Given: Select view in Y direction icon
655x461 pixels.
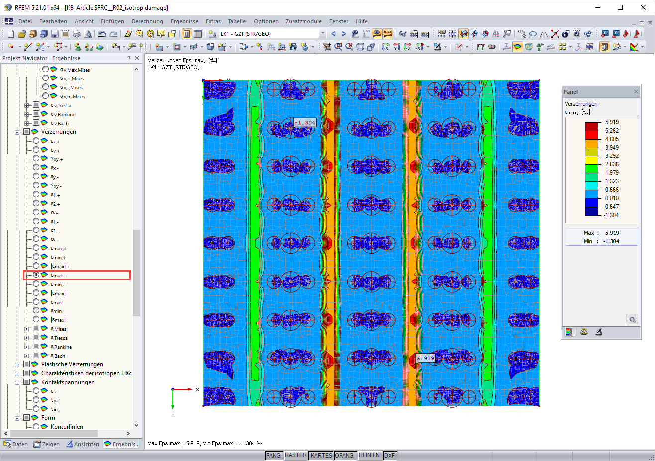Looking at the screenshot, I should pos(396,47).
